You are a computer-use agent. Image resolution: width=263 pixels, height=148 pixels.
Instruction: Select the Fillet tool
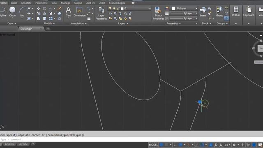tap(51, 14)
